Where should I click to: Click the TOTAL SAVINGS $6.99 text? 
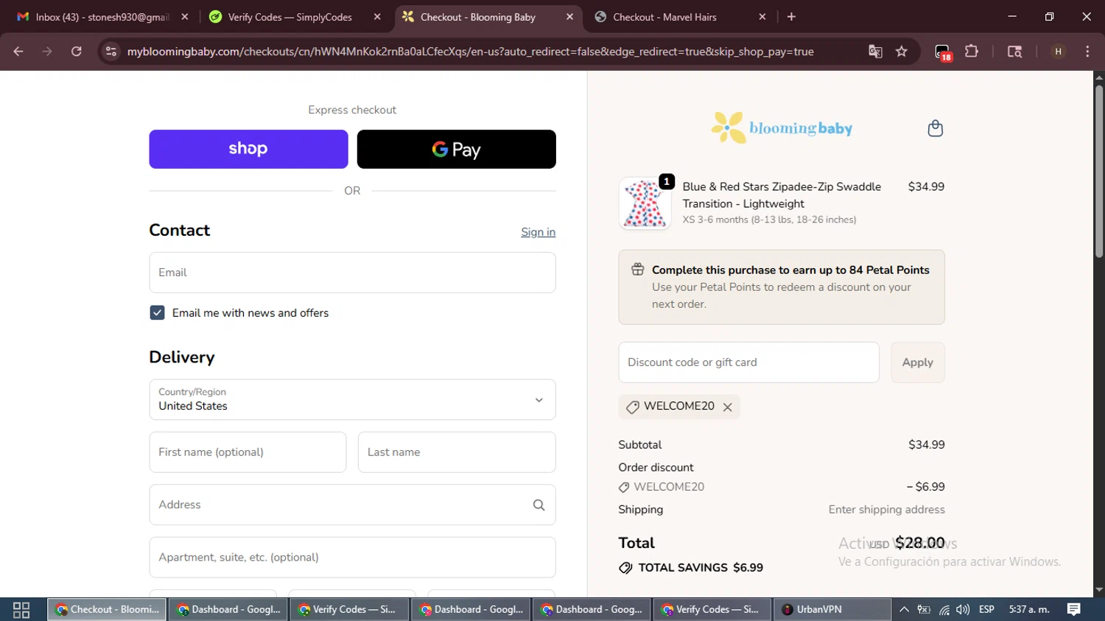coord(701,568)
